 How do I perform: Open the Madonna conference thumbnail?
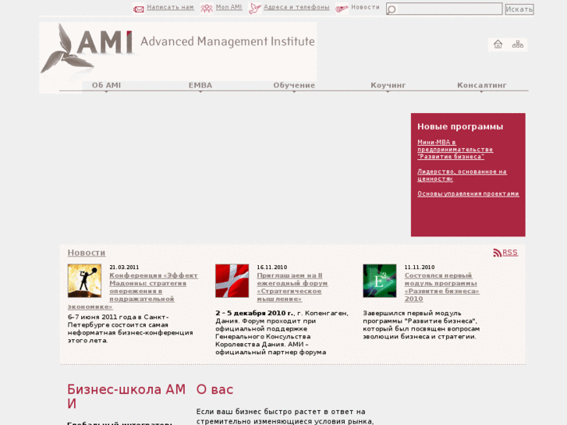84,281
